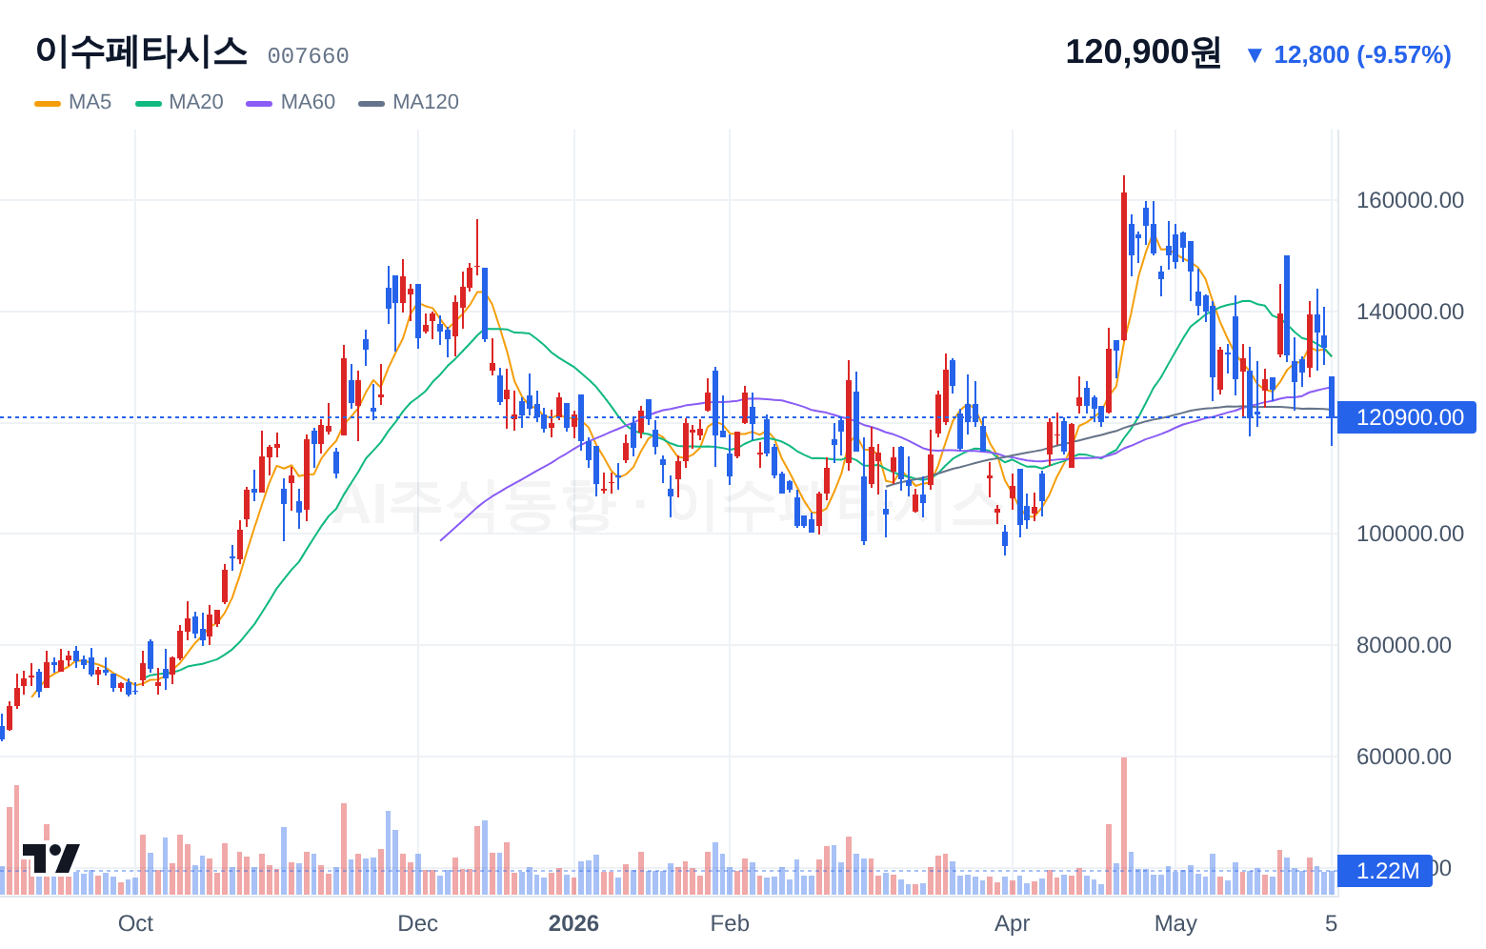Screen dimensions: 1486x949
Task: Click the price change 12,800 (-9.57%)
Action: [x=1349, y=55]
